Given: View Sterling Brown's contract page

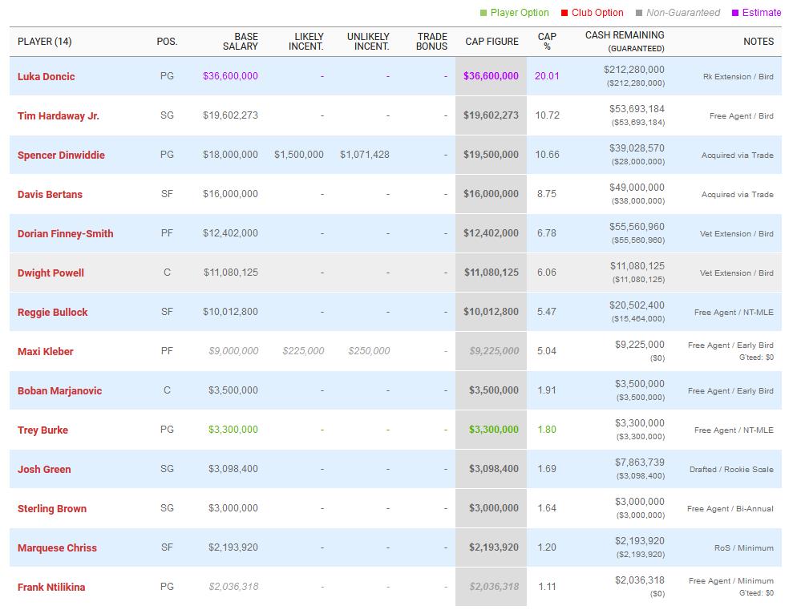Looking at the screenshot, I should (x=52, y=509).
